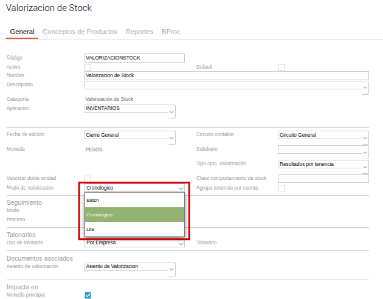383x299 pixels.
Task: Switch to Conceptos de Productos tab
Action: (x=81, y=32)
